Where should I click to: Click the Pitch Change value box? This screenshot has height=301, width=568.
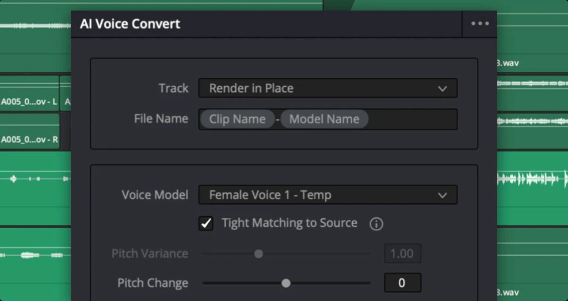pos(402,283)
